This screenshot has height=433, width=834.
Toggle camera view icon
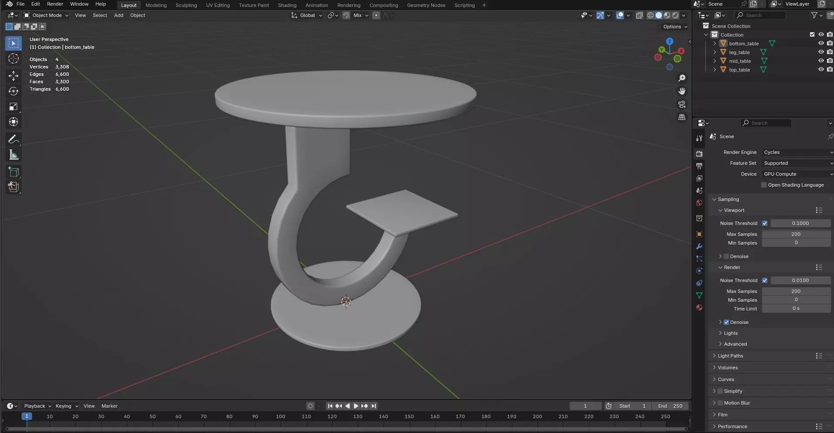(682, 104)
